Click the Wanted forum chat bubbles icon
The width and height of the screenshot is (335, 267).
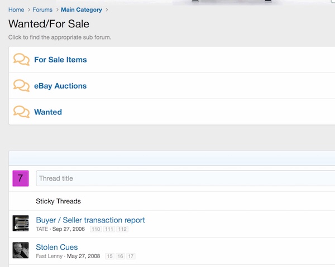(21, 112)
